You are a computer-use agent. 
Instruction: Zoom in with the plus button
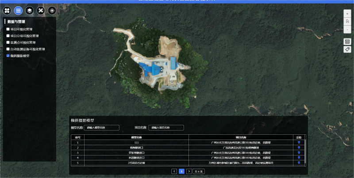pyautogui.click(x=347, y=14)
